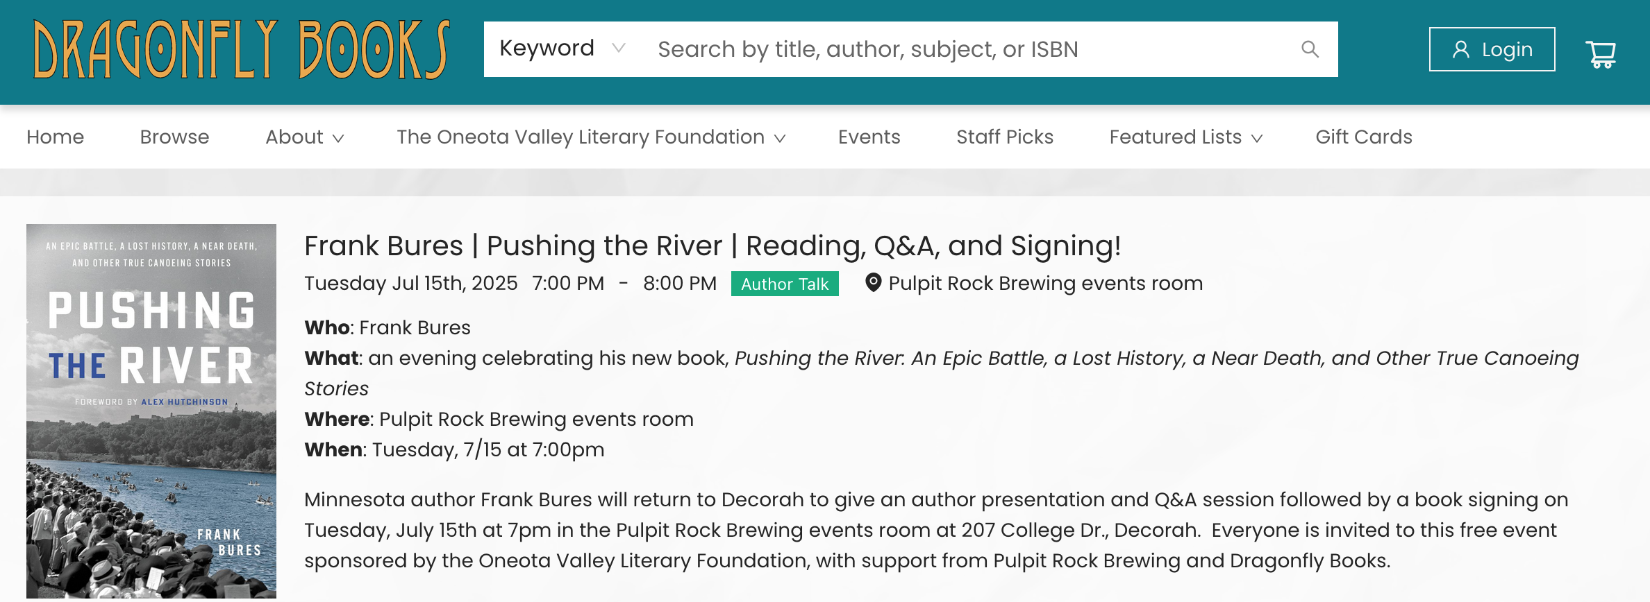
Task: Go to Gift Cards
Action: pyautogui.click(x=1363, y=137)
